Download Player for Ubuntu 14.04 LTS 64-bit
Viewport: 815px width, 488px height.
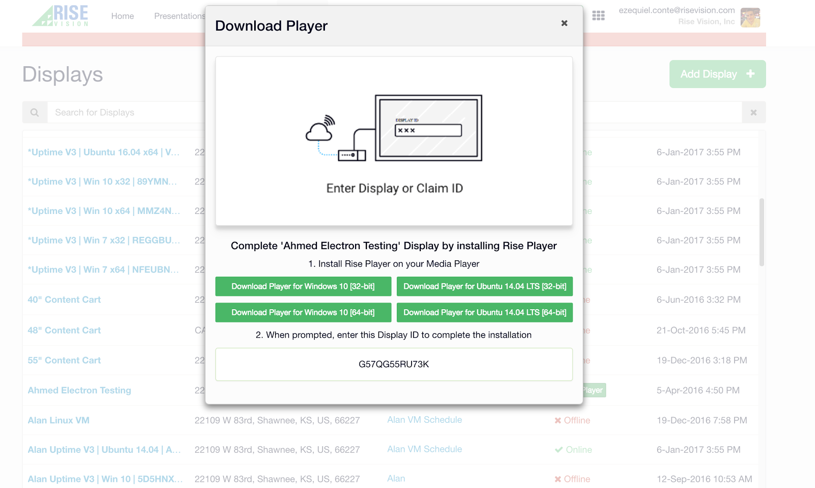coord(485,312)
